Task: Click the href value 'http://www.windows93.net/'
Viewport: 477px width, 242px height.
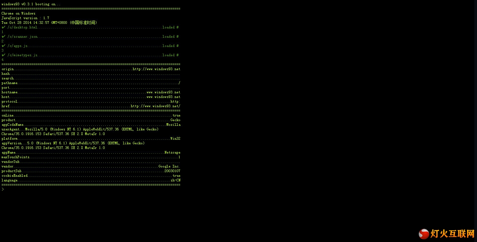Action: click(x=155, y=106)
